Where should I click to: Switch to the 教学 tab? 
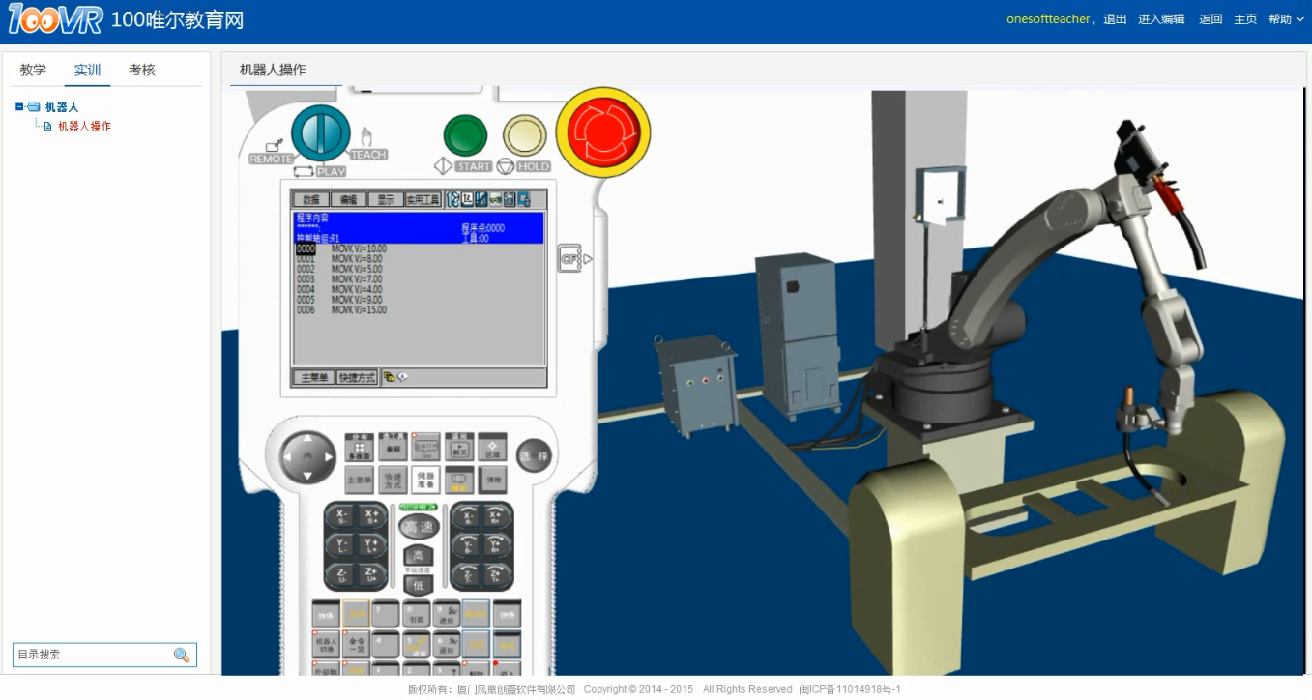pyautogui.click(x=33, y=71)
